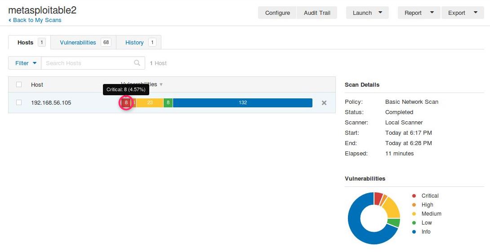Click the Scan Details heading
Image resolution: width=490 pixels, height=252 pixels.
pyautogui.click(x=362, y=84)
